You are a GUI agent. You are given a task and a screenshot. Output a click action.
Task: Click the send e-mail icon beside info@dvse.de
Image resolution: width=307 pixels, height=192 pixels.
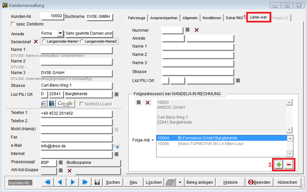[x=117, y=146]
